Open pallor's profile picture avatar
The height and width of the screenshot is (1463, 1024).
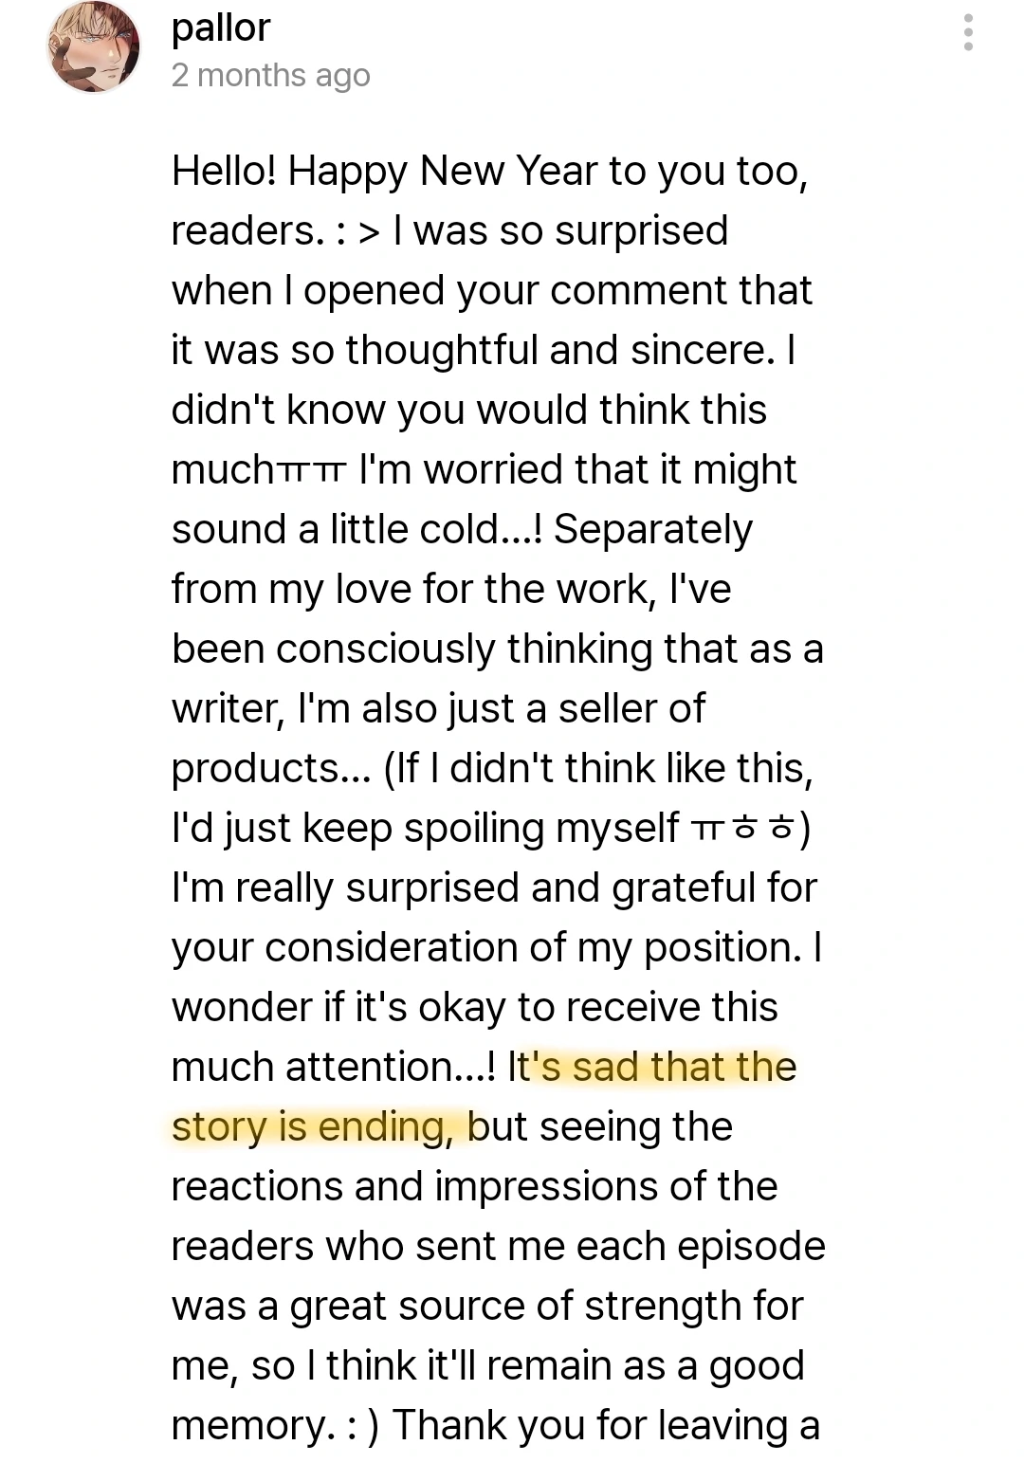click(94, 47)
